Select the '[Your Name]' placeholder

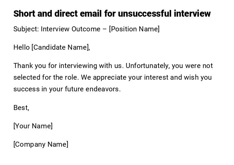[x=33, y=126]
